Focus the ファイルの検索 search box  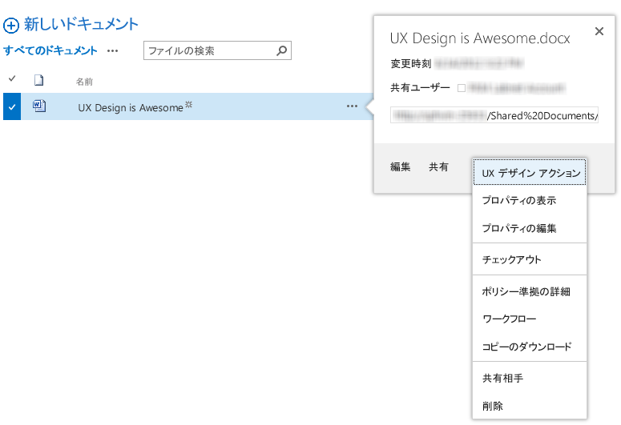pos(217,50)
